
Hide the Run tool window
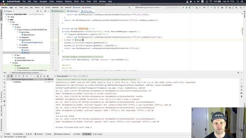[x=242, y=72]
